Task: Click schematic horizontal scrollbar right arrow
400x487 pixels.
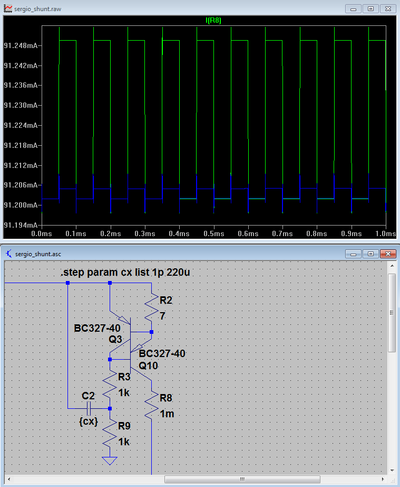Action: coord(383,479)
